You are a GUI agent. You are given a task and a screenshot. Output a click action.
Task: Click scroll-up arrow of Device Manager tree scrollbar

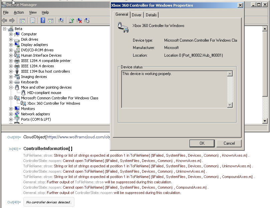[x=265, y=29]
